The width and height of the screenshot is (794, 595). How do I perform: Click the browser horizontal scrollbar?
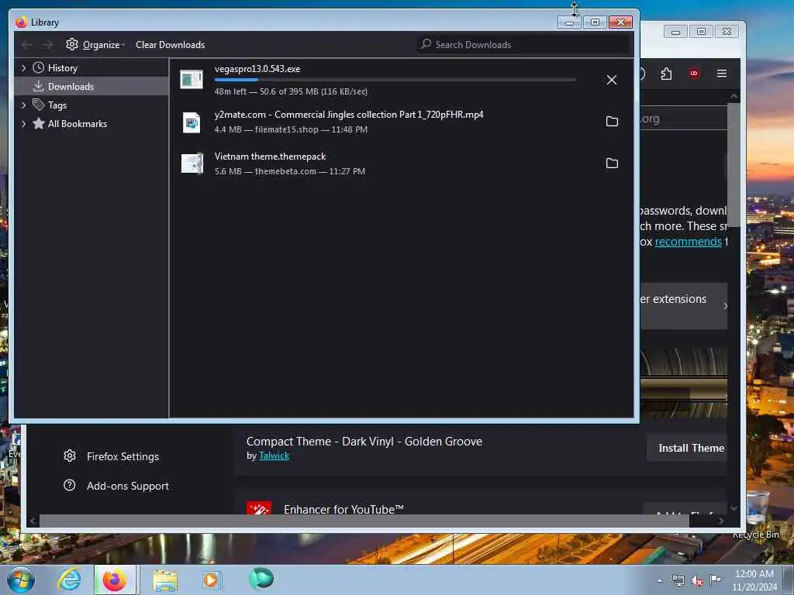364,521
